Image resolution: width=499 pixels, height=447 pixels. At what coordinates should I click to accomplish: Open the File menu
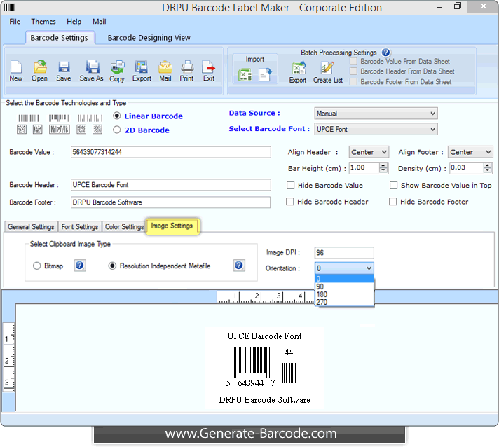pyautogui.click(x=15, y=22)
